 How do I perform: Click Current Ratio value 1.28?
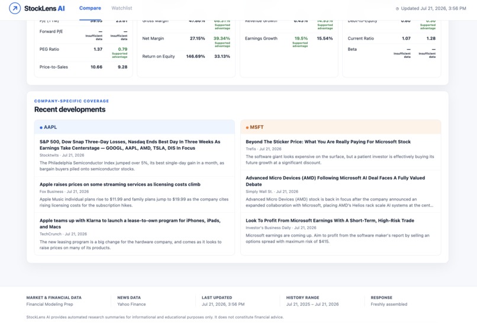[431, 38]
